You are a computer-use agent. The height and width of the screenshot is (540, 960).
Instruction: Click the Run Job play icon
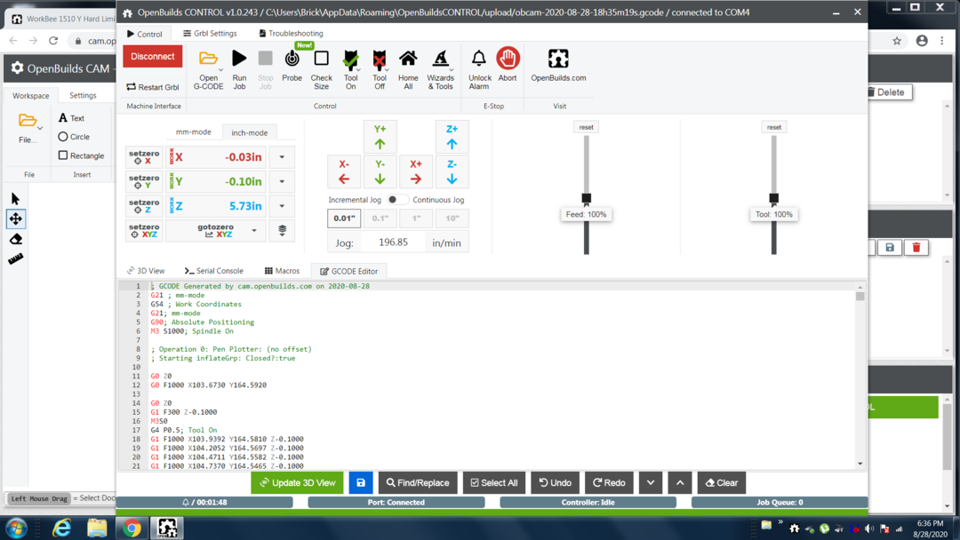(239, 59)
